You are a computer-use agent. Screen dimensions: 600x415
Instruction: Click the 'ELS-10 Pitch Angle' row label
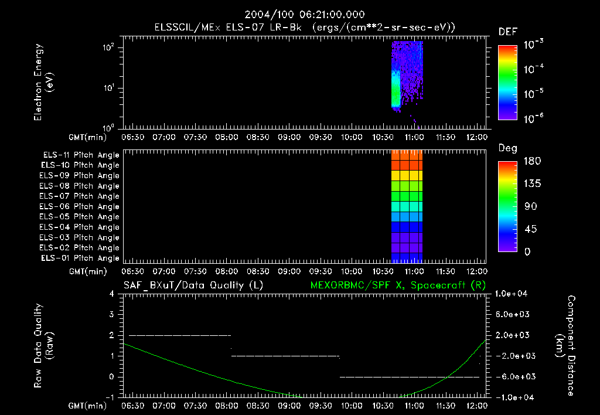coord(80,165)
